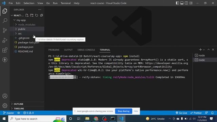Expand the Outline section
Image resolution: width=217 pixels, height=122 pixels.
tap(27, 104)
